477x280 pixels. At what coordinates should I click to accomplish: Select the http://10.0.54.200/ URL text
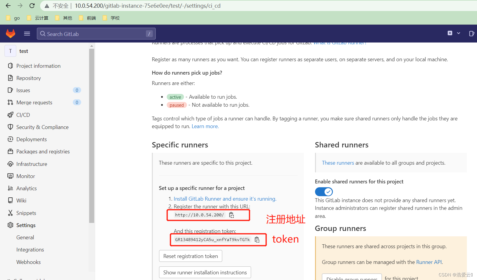[199, 215]
